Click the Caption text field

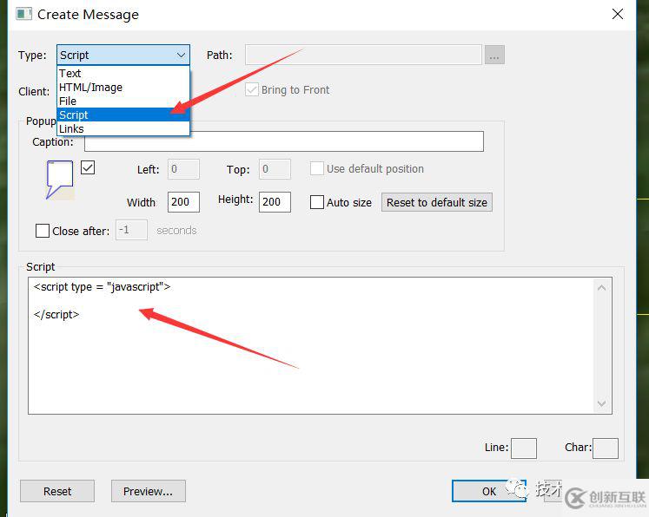coord(284,141)
